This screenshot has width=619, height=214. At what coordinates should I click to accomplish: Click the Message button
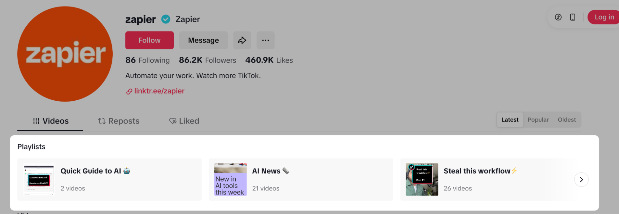coord(203,40)
